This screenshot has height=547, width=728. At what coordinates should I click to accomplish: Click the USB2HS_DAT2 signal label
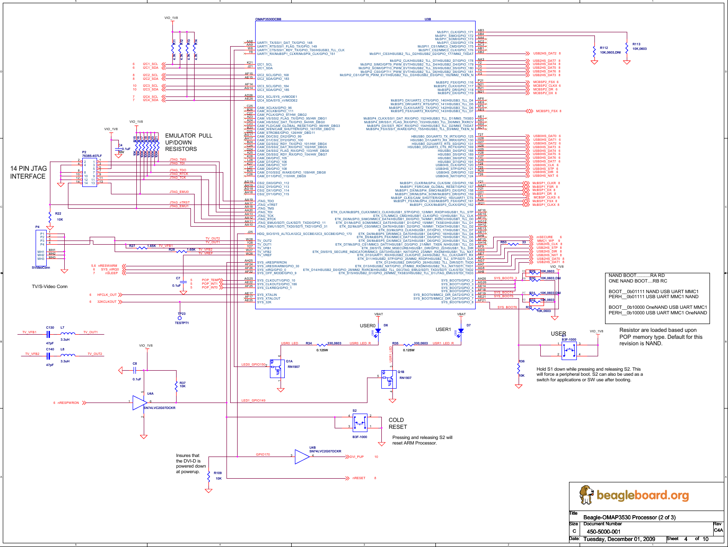tap(544, 54)
